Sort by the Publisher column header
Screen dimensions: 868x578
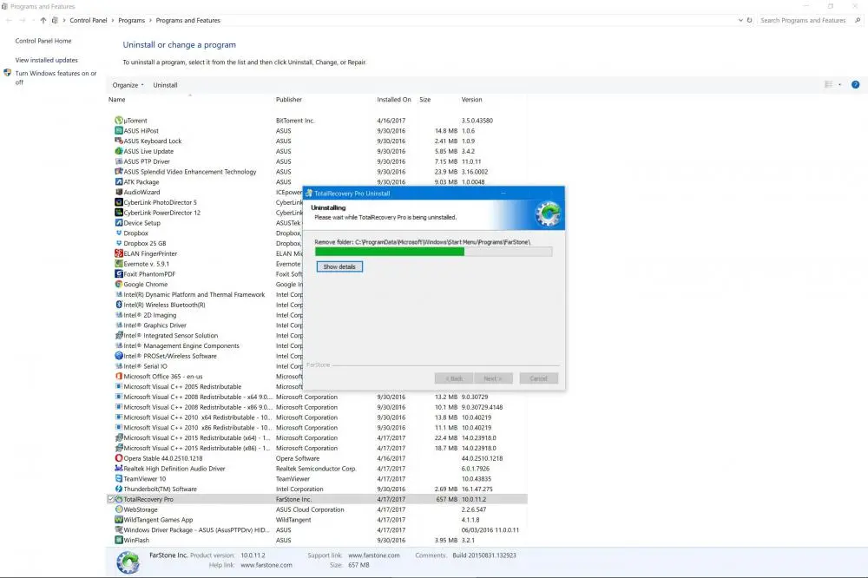click(289, 100)
